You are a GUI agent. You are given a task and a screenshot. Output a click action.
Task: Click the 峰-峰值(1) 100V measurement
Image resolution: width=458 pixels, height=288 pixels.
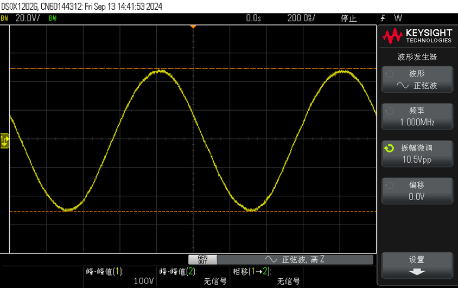(119, 276)
